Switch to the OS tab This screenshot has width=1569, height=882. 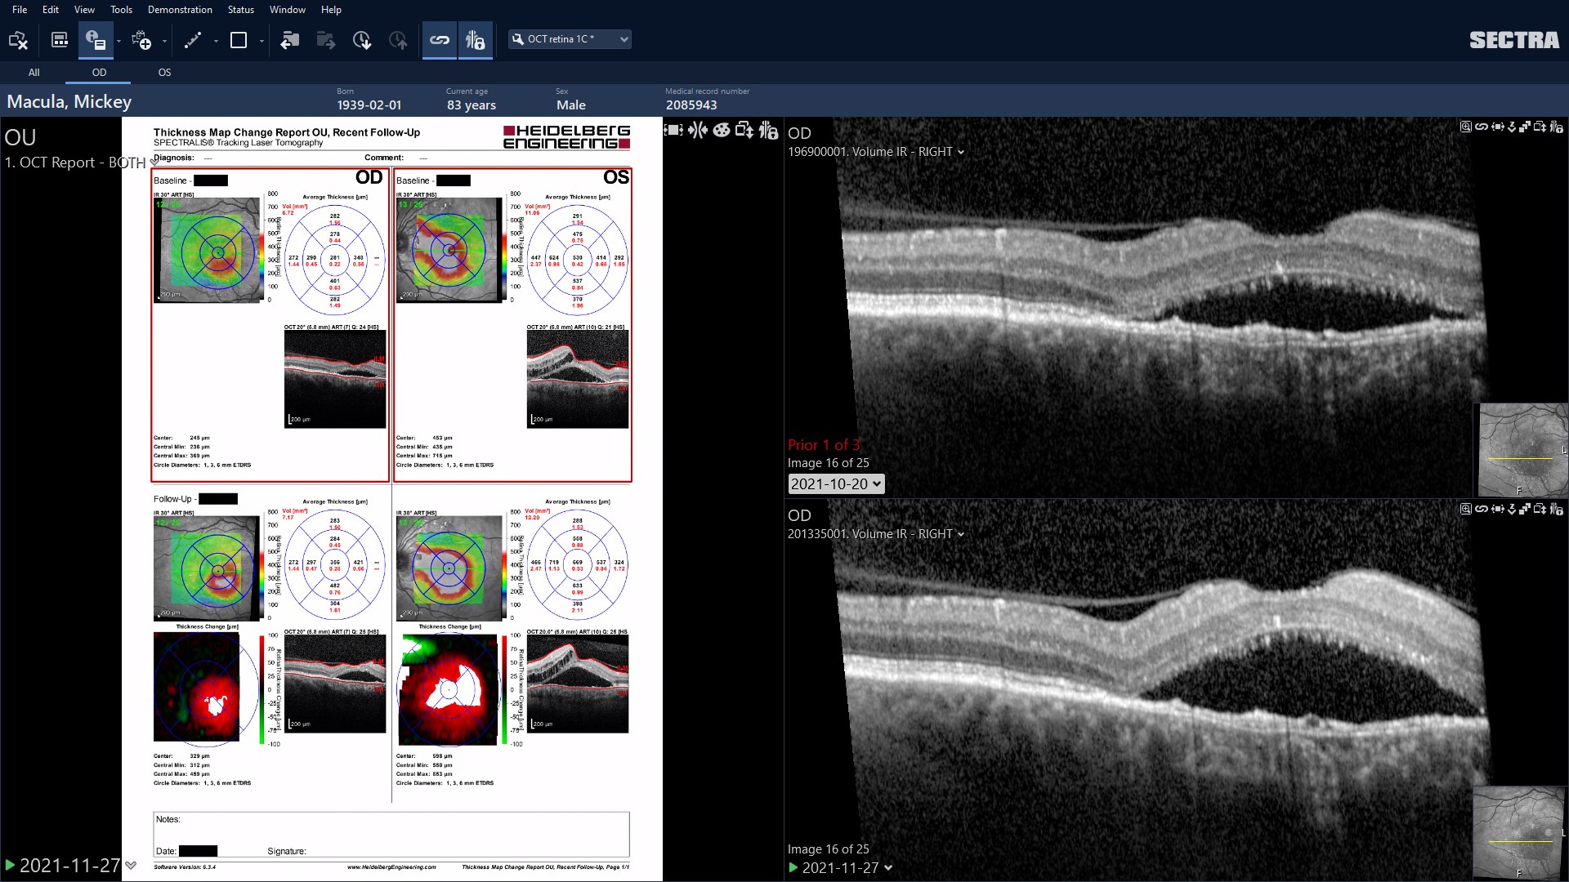pos(163,73)
